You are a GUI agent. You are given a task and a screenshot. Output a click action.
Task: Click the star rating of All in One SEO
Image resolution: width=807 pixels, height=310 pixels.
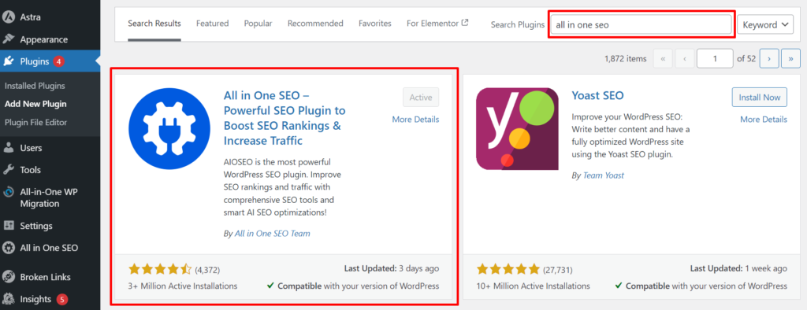160,269
